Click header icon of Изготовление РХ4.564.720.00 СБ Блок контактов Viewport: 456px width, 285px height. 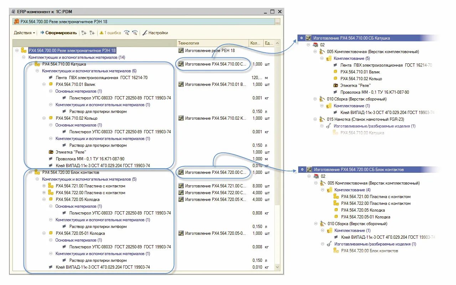tap(309, 170)
